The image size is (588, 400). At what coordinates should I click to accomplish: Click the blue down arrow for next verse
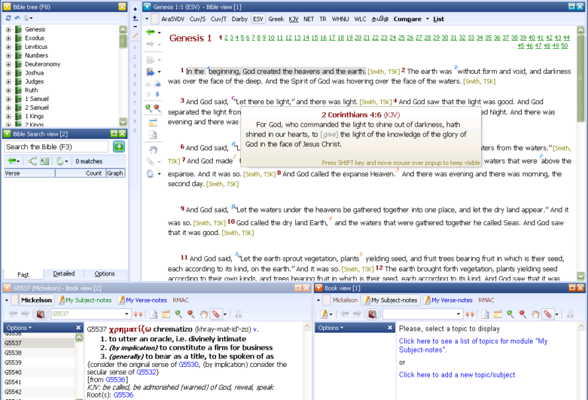(157, 94)
